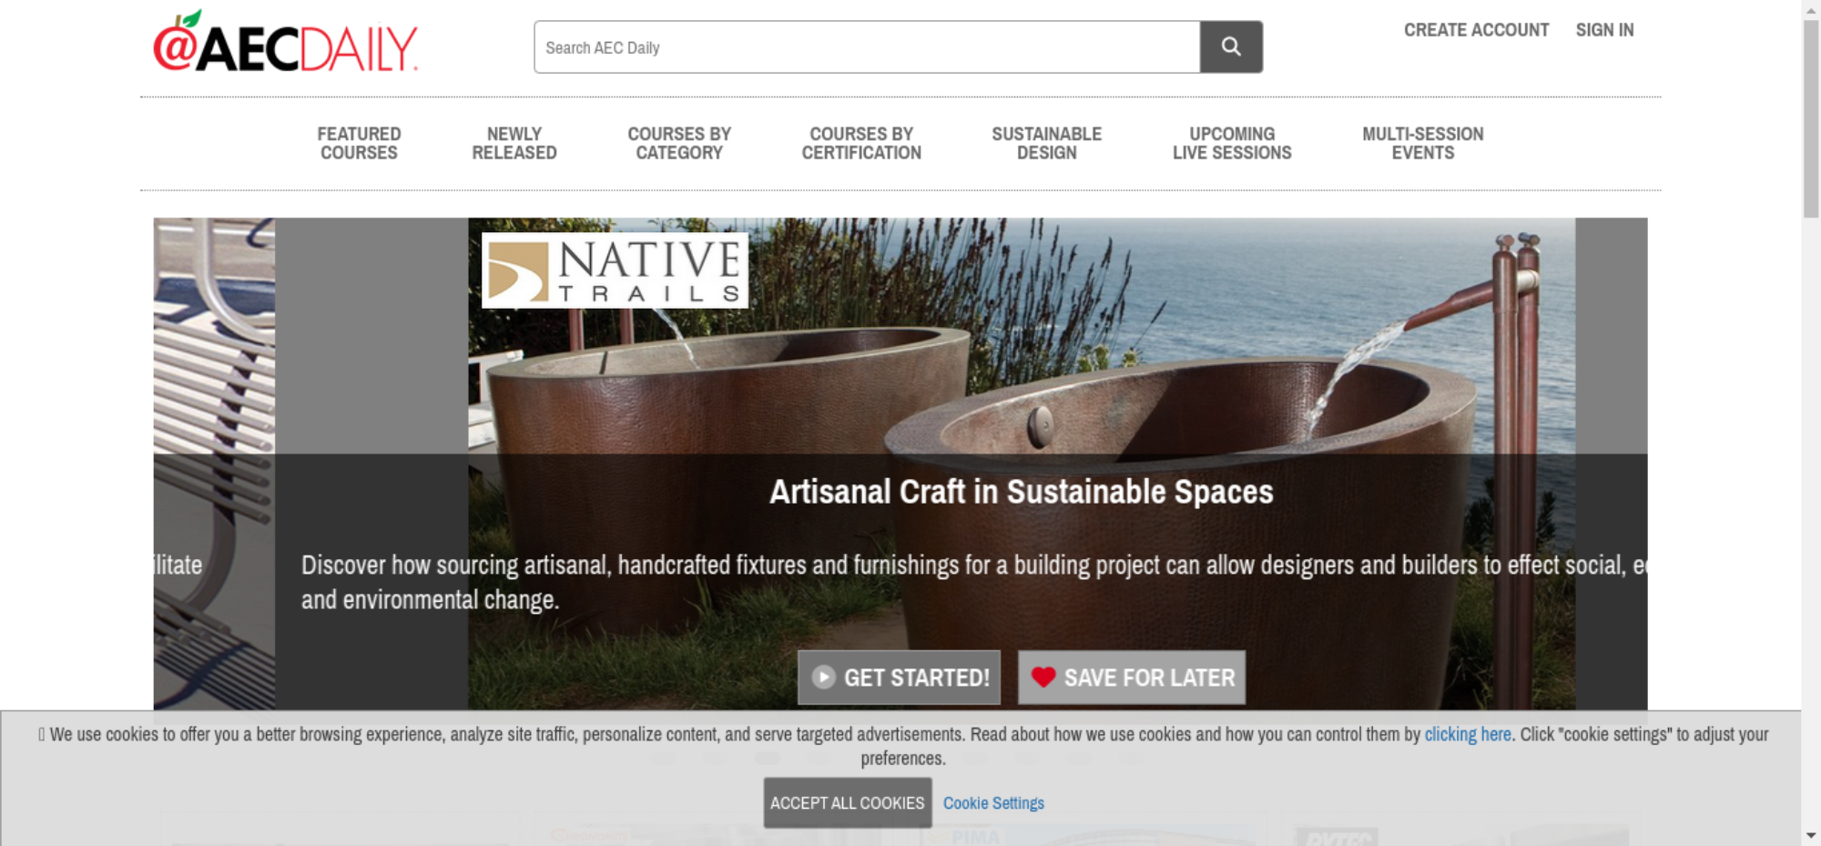Click the scrollbar up arrow
Screen dimensions: 1821x846
click(1811, 9)
